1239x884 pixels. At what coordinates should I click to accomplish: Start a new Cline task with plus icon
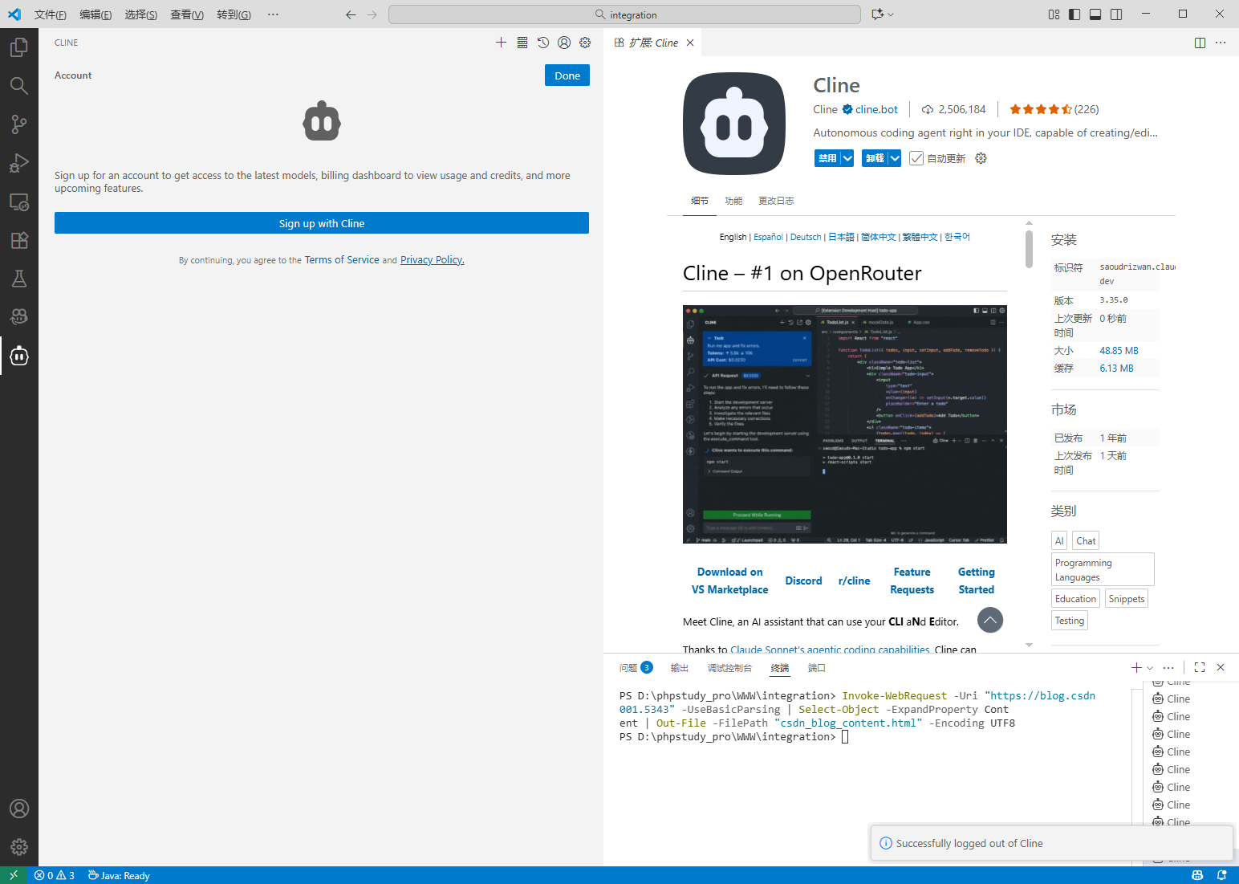pyautogui.click(x=501, y=43)
